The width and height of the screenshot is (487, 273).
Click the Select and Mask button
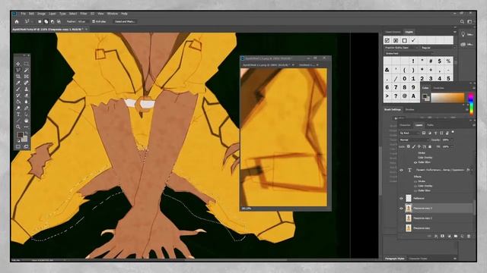point(125,22)
